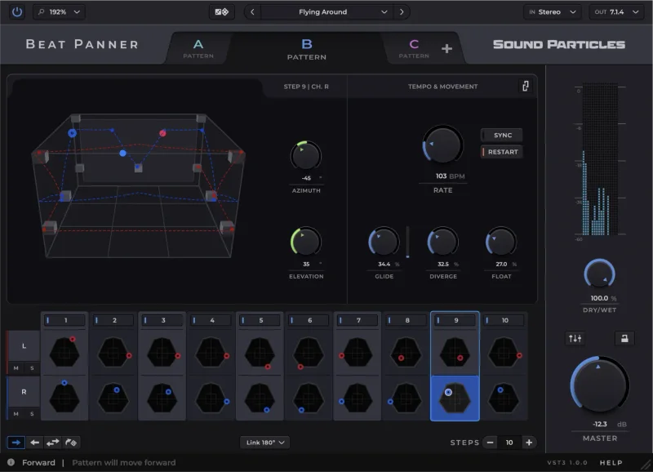
Task: Open the IN Stereo input dropdown
Action: [x=553, y=11]
